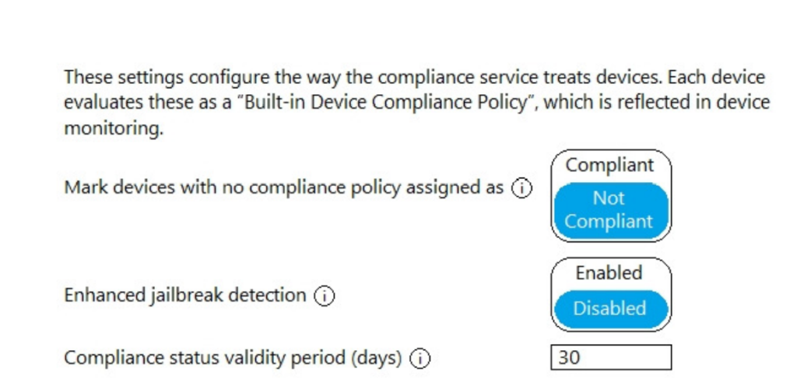Click 'Each device' in the description paragraph
The height and width of the screenshot is (386, 797).
coord(716,78)
